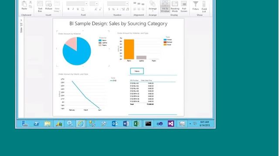Show the Filters area
The height and width of the screenshot is (156, 279).
196,5
